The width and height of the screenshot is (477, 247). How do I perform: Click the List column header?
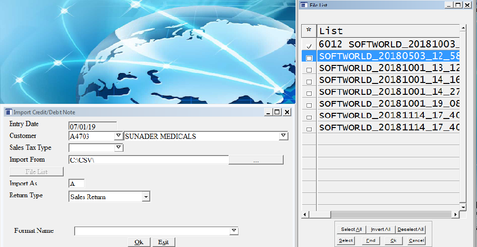pos(388,31)
